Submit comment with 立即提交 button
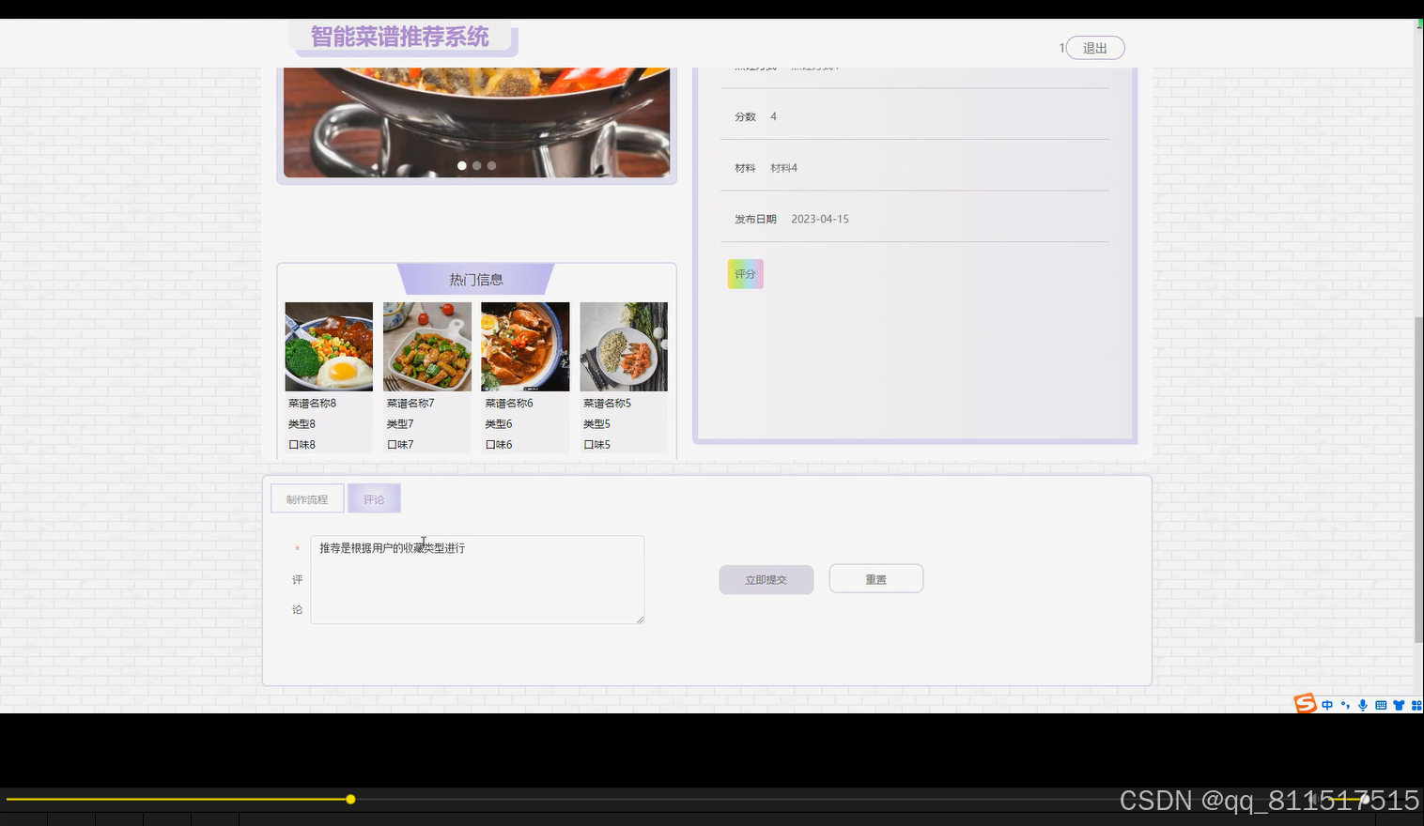The width and height of the screenshot is (1424, 826). click(x=766, y=579)
